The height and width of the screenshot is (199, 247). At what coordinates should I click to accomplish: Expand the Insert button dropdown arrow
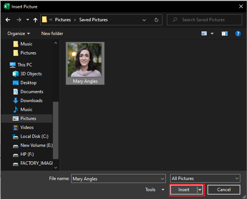point(200,190)
